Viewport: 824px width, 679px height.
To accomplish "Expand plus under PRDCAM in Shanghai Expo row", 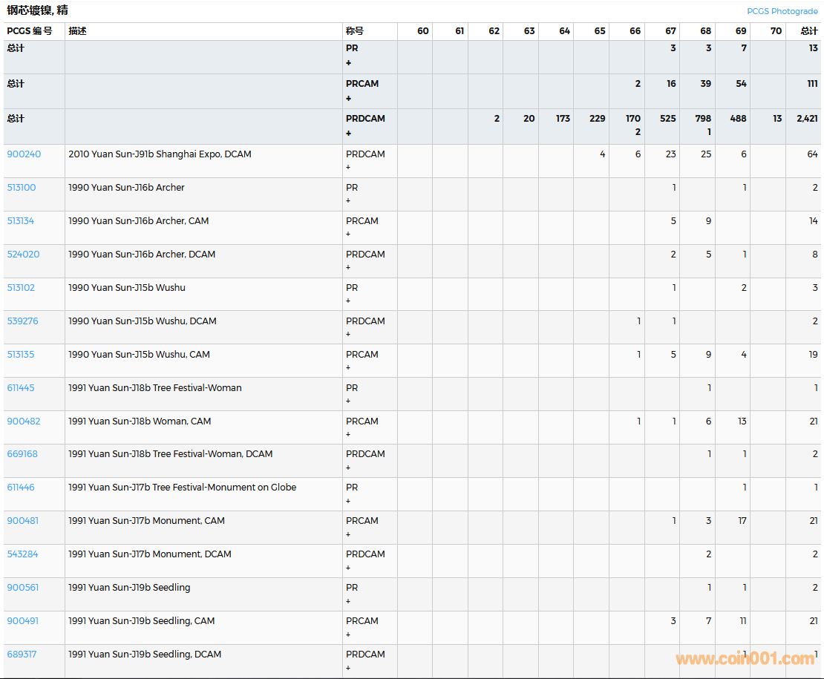I will click(348, 168).
